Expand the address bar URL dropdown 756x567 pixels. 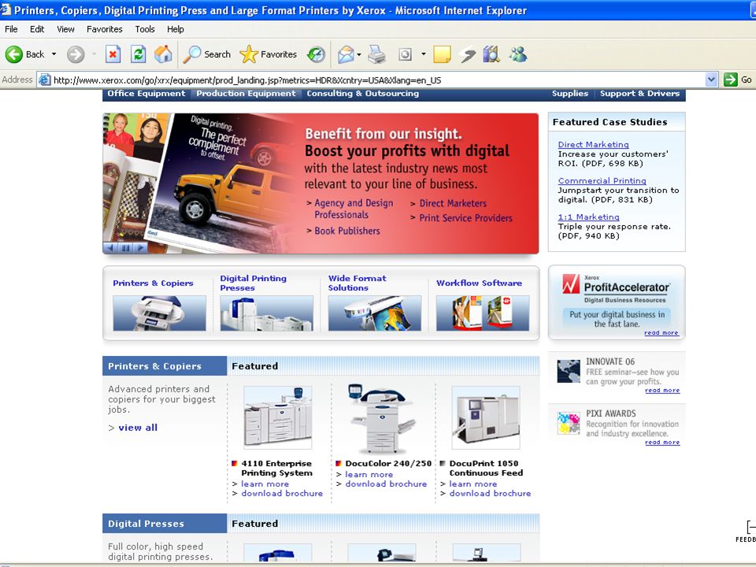coord(711,80)
